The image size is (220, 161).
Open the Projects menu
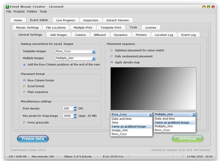[x=19, y=11]
